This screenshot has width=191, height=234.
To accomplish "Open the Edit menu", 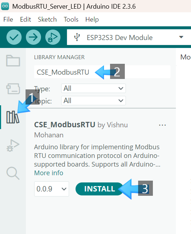I will (x=26, y=19).
